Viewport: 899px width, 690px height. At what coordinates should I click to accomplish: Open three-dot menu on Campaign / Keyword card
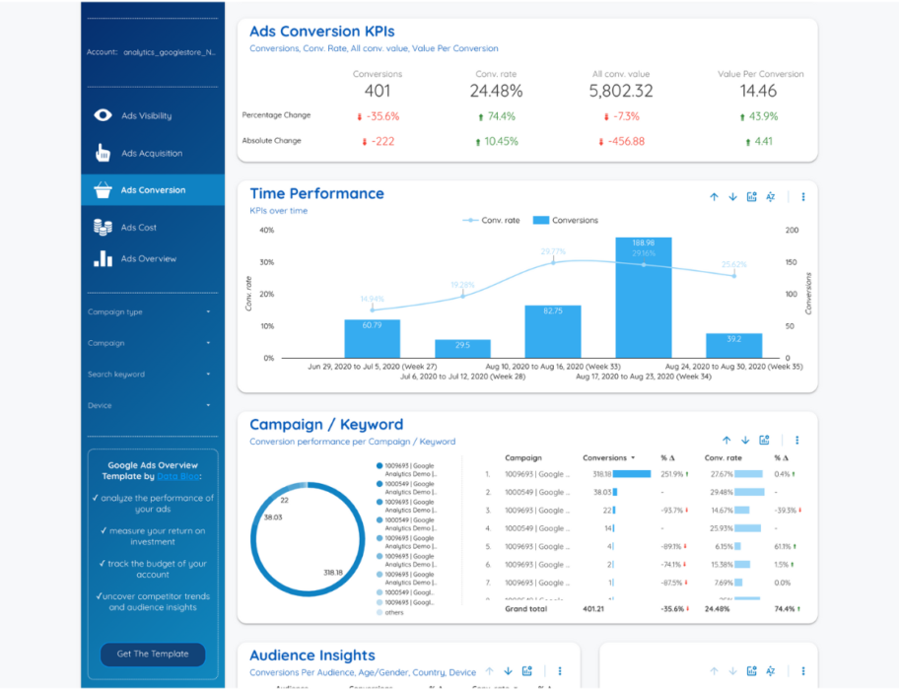coord(796,441)
